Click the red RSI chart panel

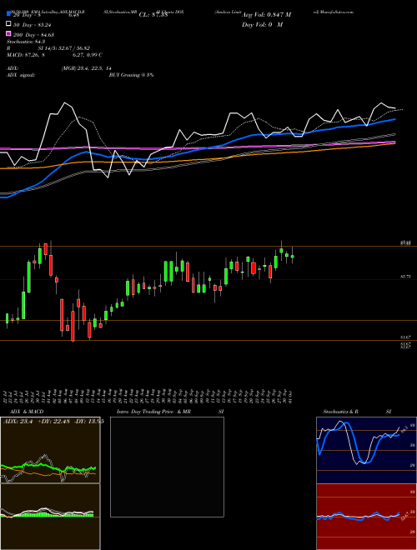click(x=366, y=517)
